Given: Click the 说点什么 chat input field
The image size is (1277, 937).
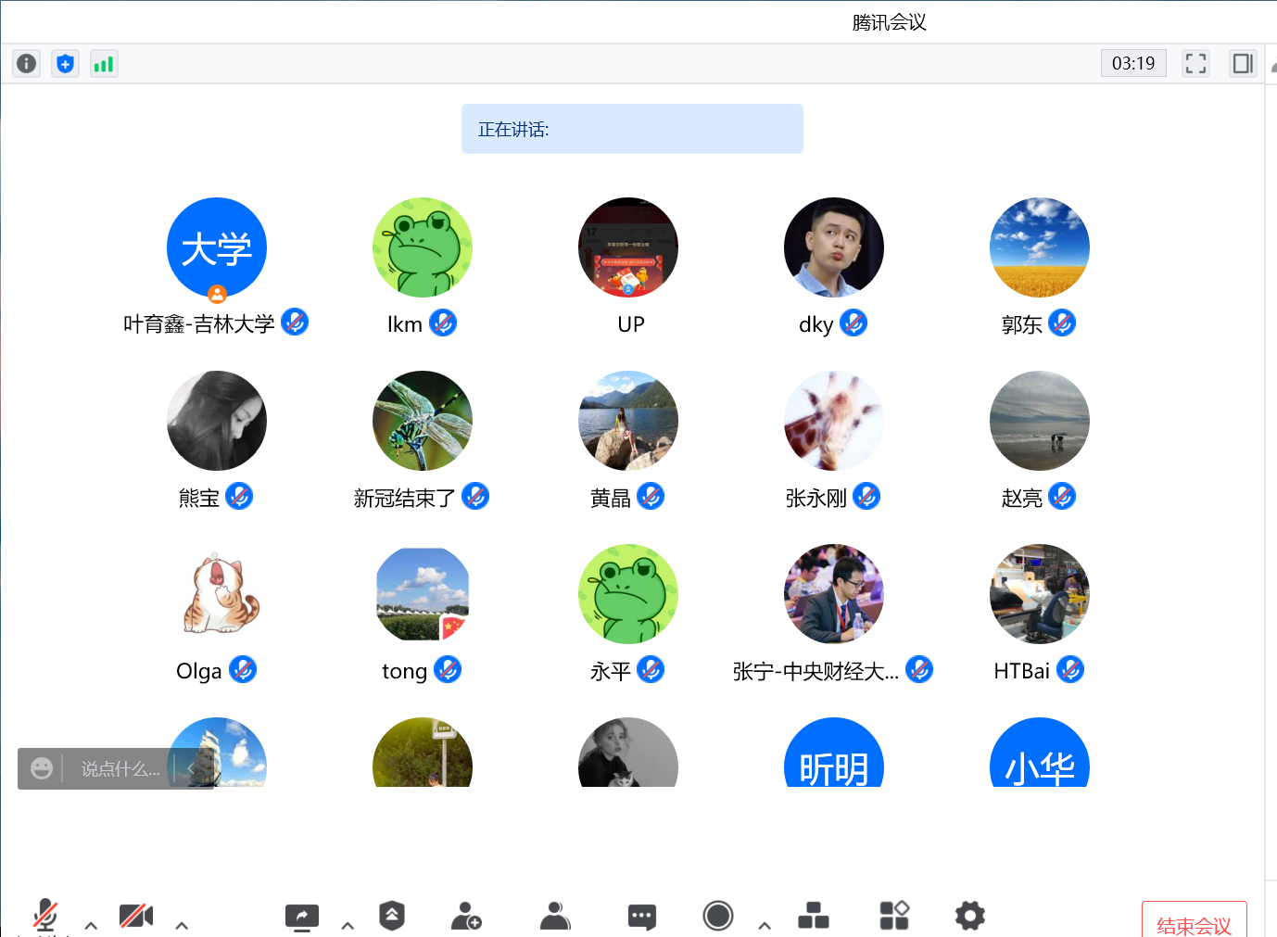Looking at the screenshot, I should pyautogui.click(x=120, y=769).
